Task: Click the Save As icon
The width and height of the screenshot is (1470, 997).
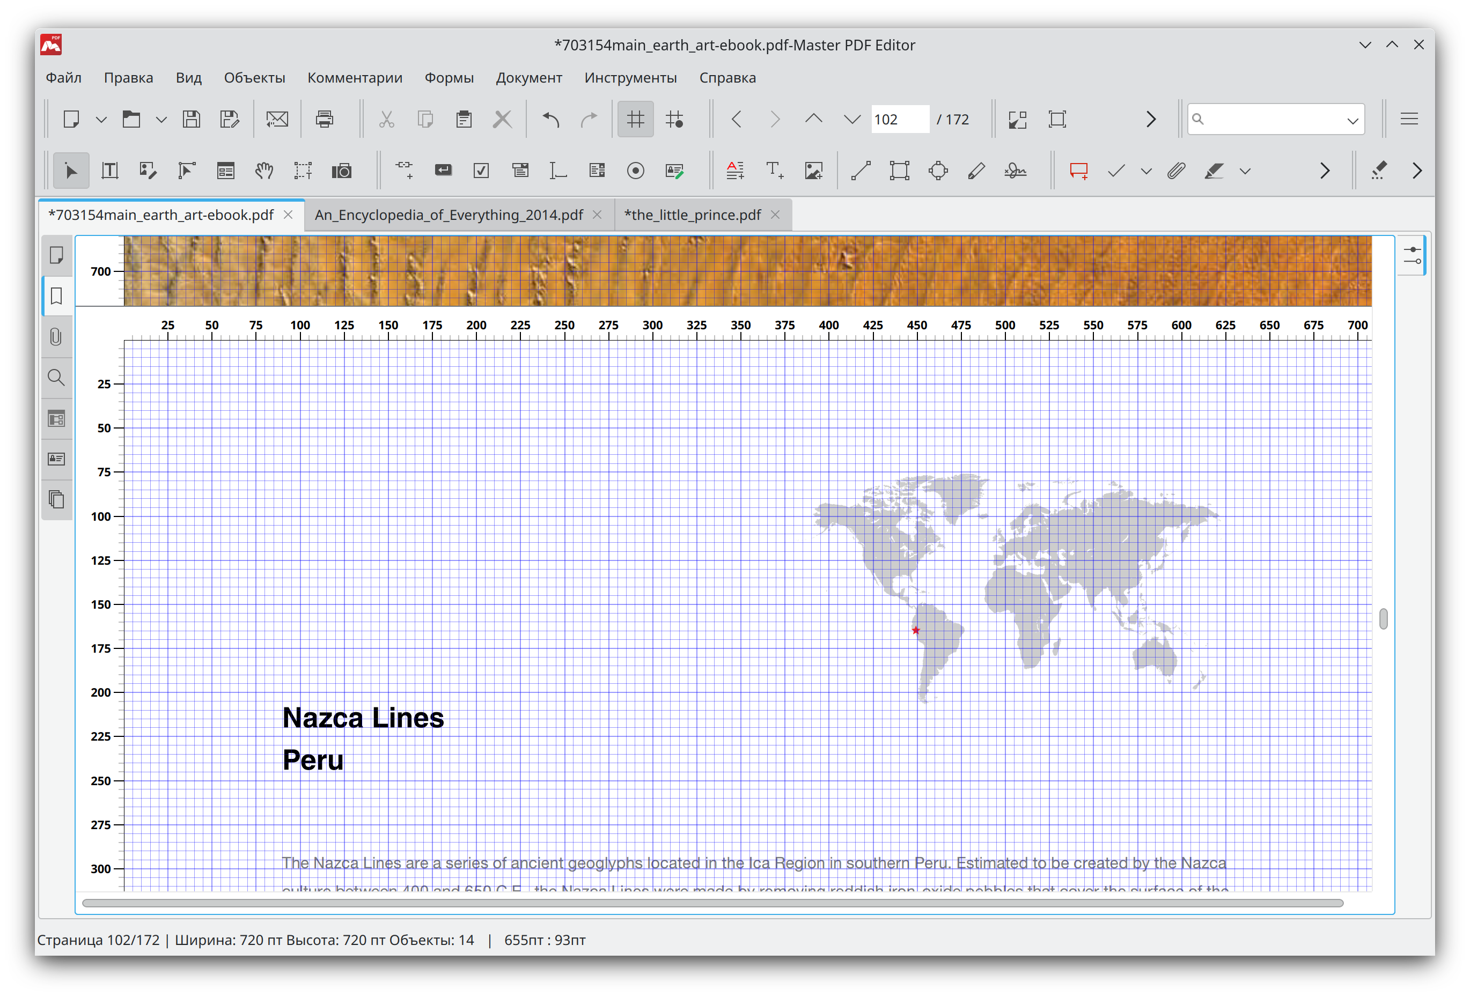Action: [x=229, y=119]
